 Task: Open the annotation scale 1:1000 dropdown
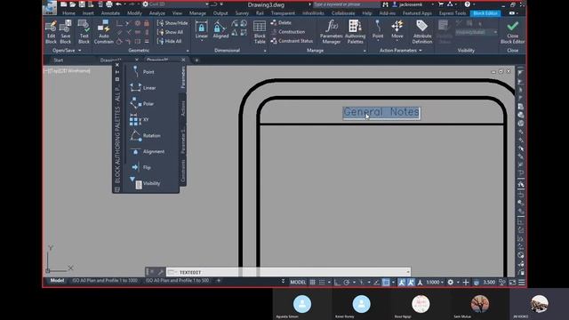pyautogui.click(x=435, y=283)
